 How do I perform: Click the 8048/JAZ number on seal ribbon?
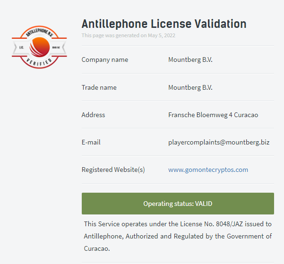(x=56, y=47)
